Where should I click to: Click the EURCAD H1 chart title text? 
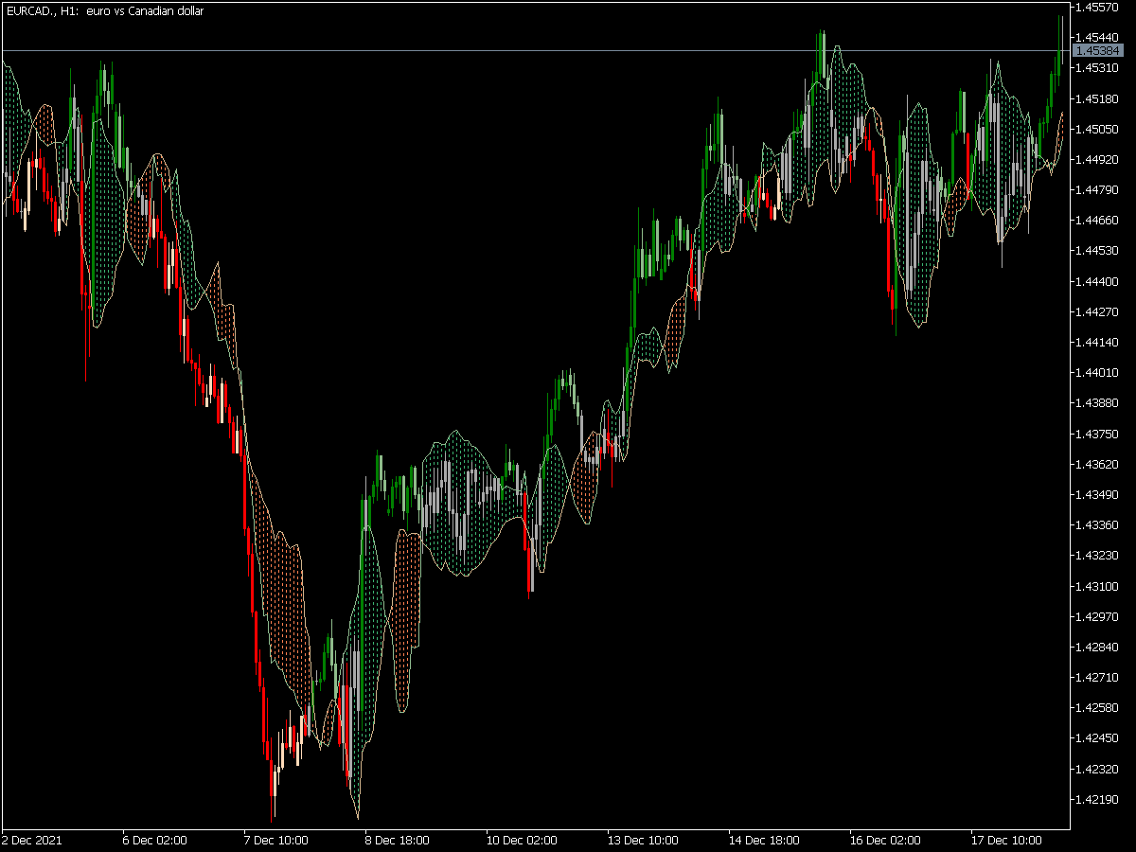pyautogui.click(x=104, y=11)
